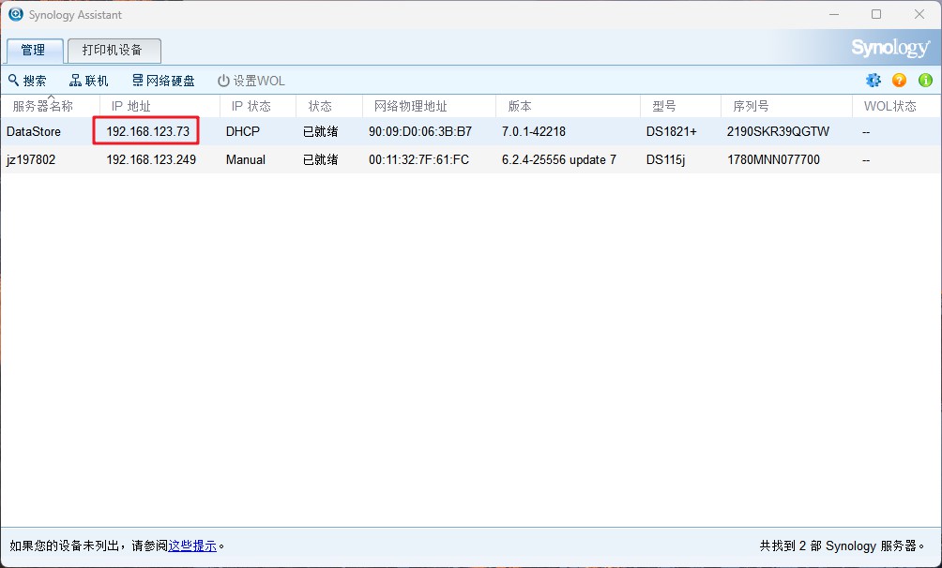Click IP address 192.168.123.249
The width and height of the screenshot is (942, 568).
click(x=151, y=159)
